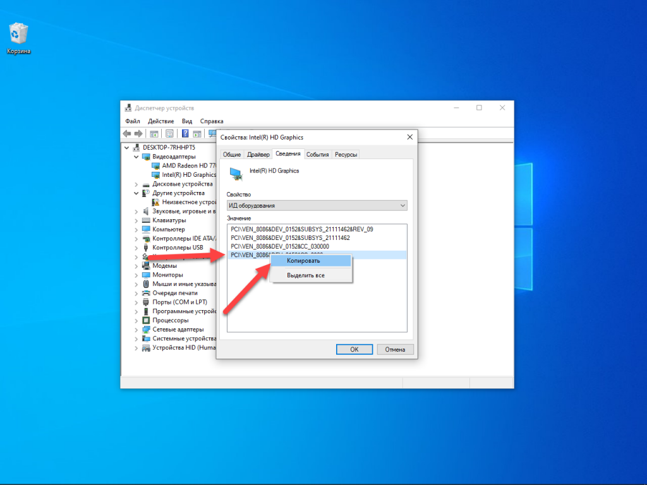Image resolution: width=647 pixels, height=485 pixels.
Task: Click the back arrow toolbar icon
Action: pos(127,133)
